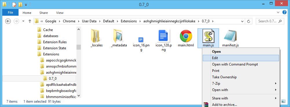
Task: Select bepbmhgboaologfc folder in tree
Action: pyautogui.click(x=61, y=91)
